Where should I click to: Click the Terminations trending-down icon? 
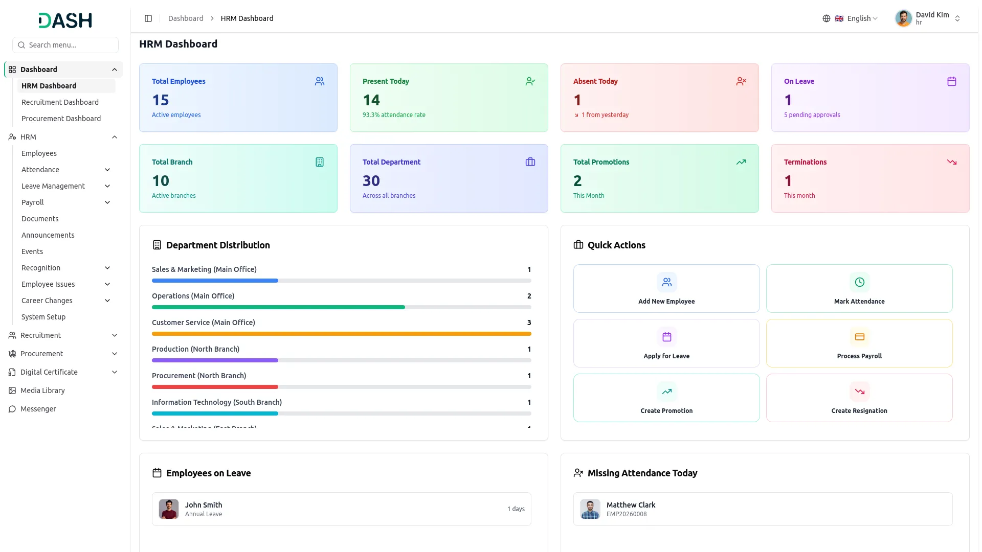952,162
